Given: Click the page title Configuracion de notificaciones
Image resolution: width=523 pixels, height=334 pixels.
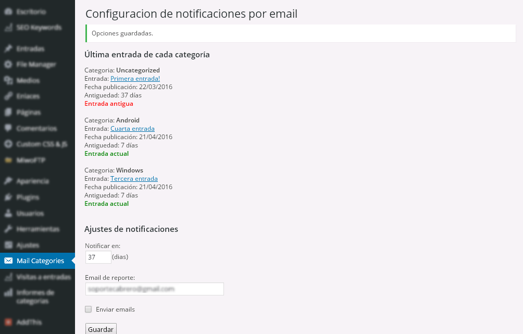Looking at the screenshot, I should point(192,14).
